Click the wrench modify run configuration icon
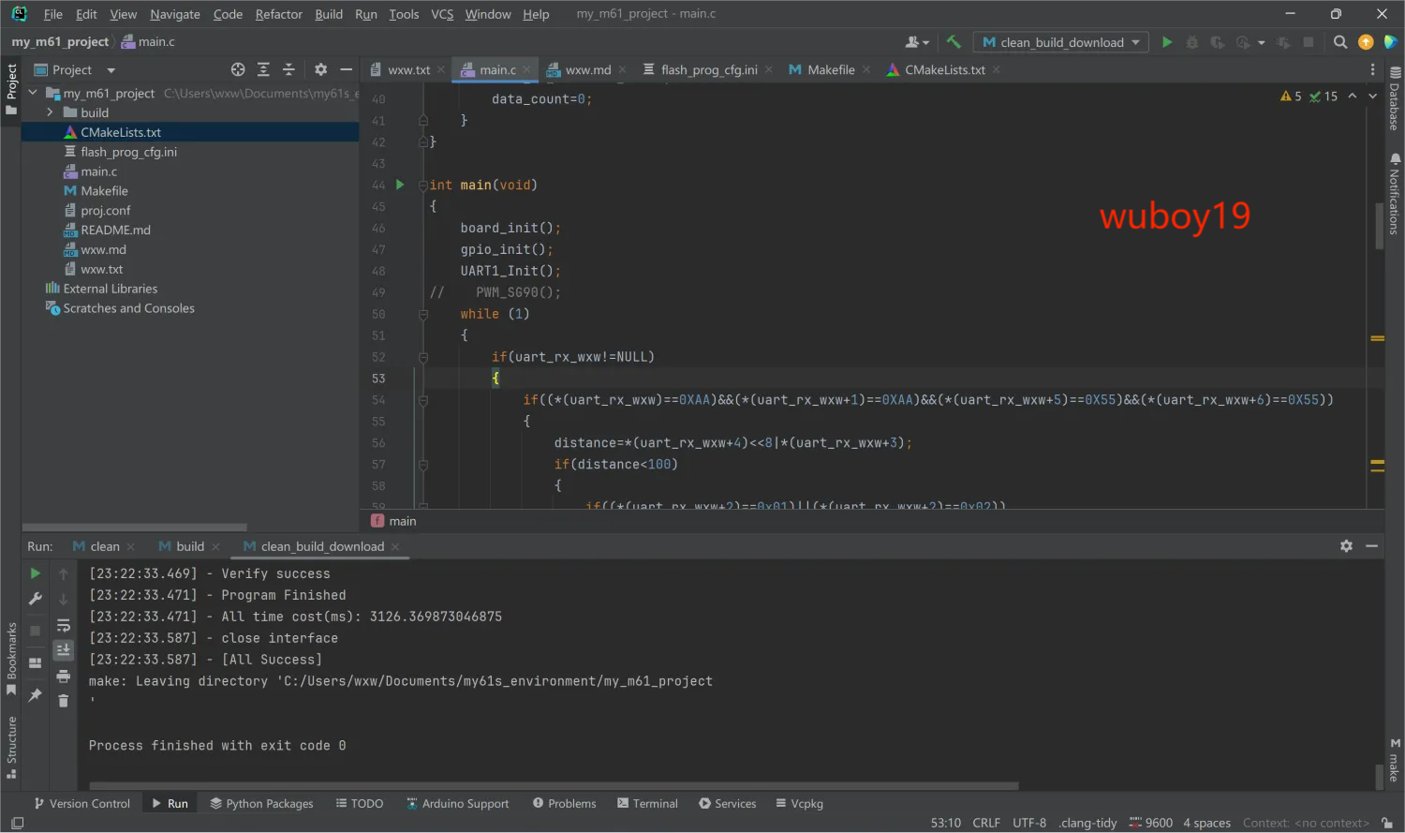 coord(36,599)
